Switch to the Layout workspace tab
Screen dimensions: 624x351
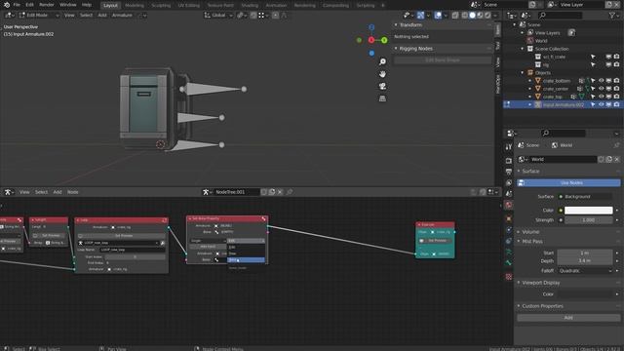pos(110,5)
